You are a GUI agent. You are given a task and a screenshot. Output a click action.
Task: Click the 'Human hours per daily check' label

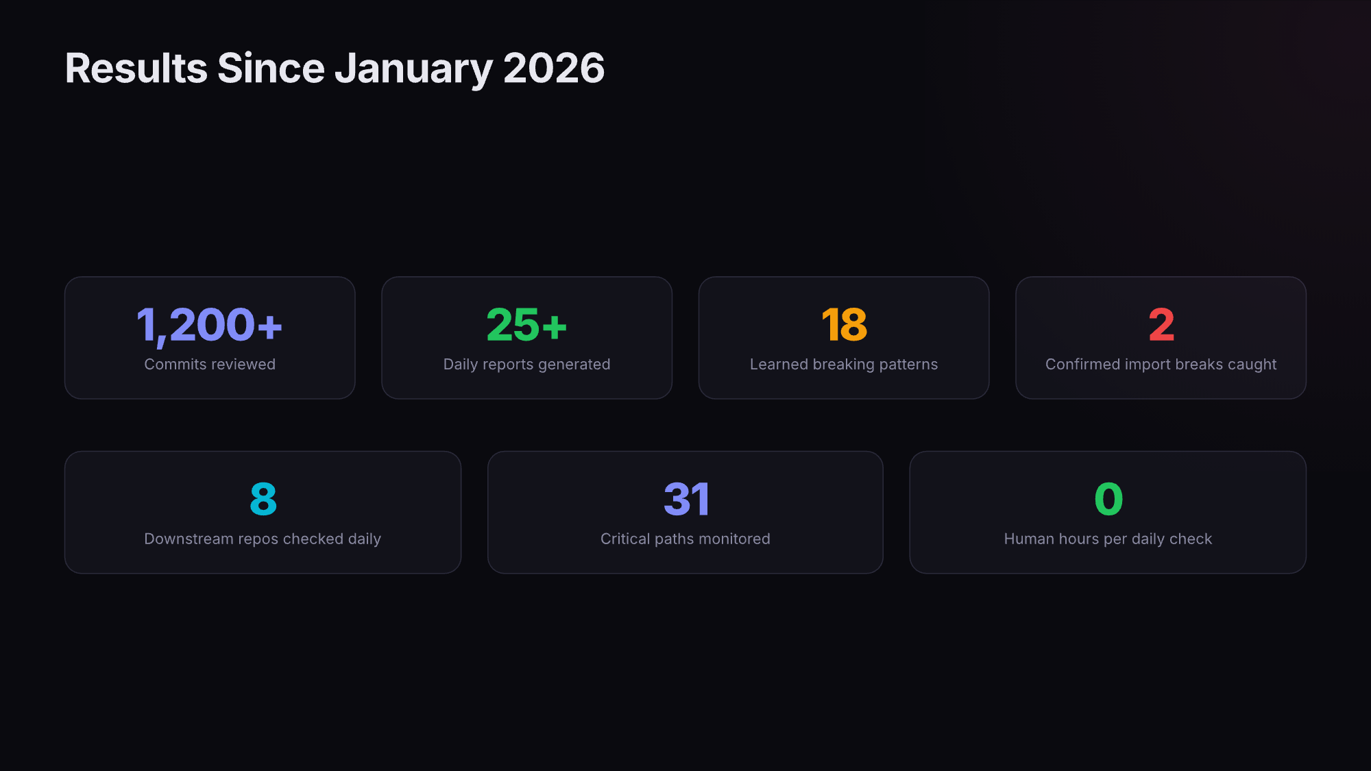pos(1108,539)
